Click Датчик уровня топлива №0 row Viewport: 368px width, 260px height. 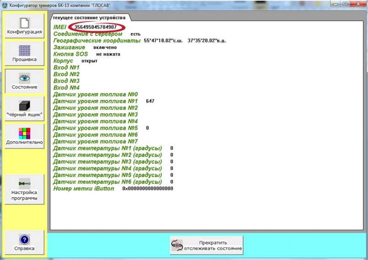point(95,94)
